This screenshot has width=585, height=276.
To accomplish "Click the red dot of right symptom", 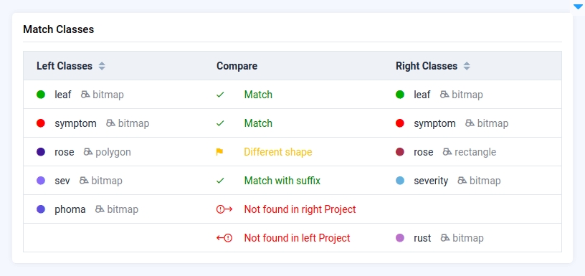I will (x=400, y=123).
